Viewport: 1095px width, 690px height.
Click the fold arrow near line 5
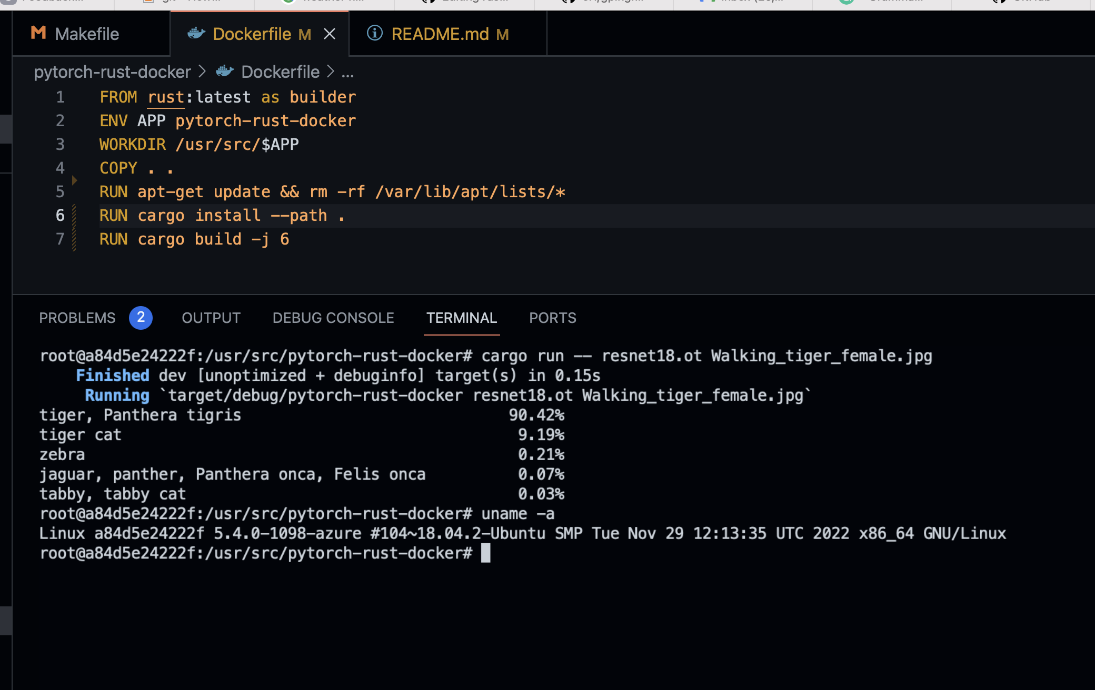(75, 180)
